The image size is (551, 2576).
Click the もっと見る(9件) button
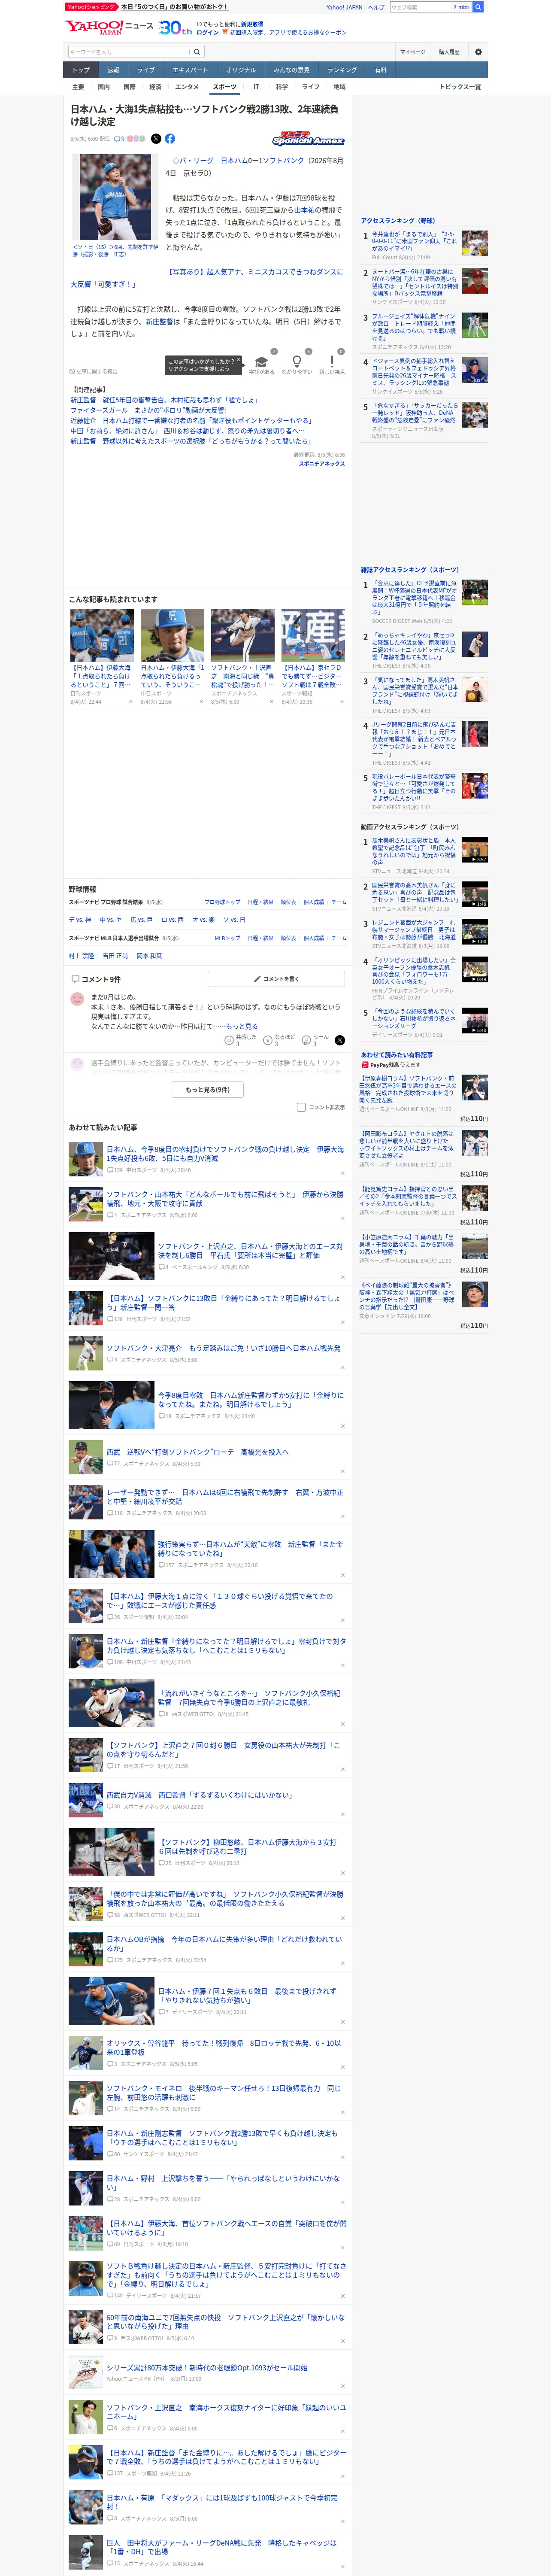208,1089
